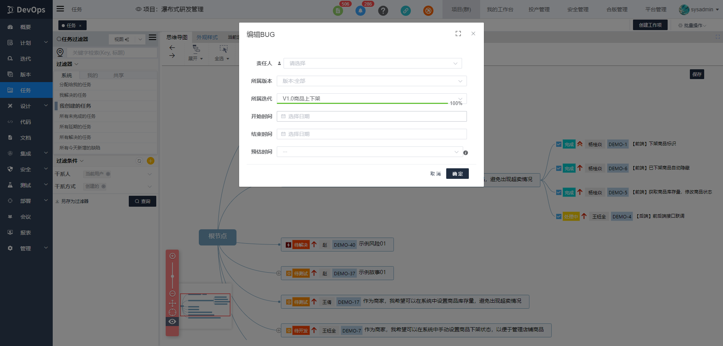Viewport: 723px width, 346px height.
Task: Open the 所属版本 dropdown
Action: point(372,81)
